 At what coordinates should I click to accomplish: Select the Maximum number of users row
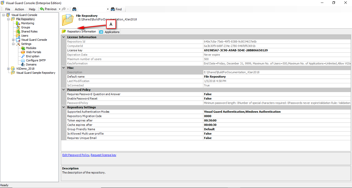click(x=209, y=59)
